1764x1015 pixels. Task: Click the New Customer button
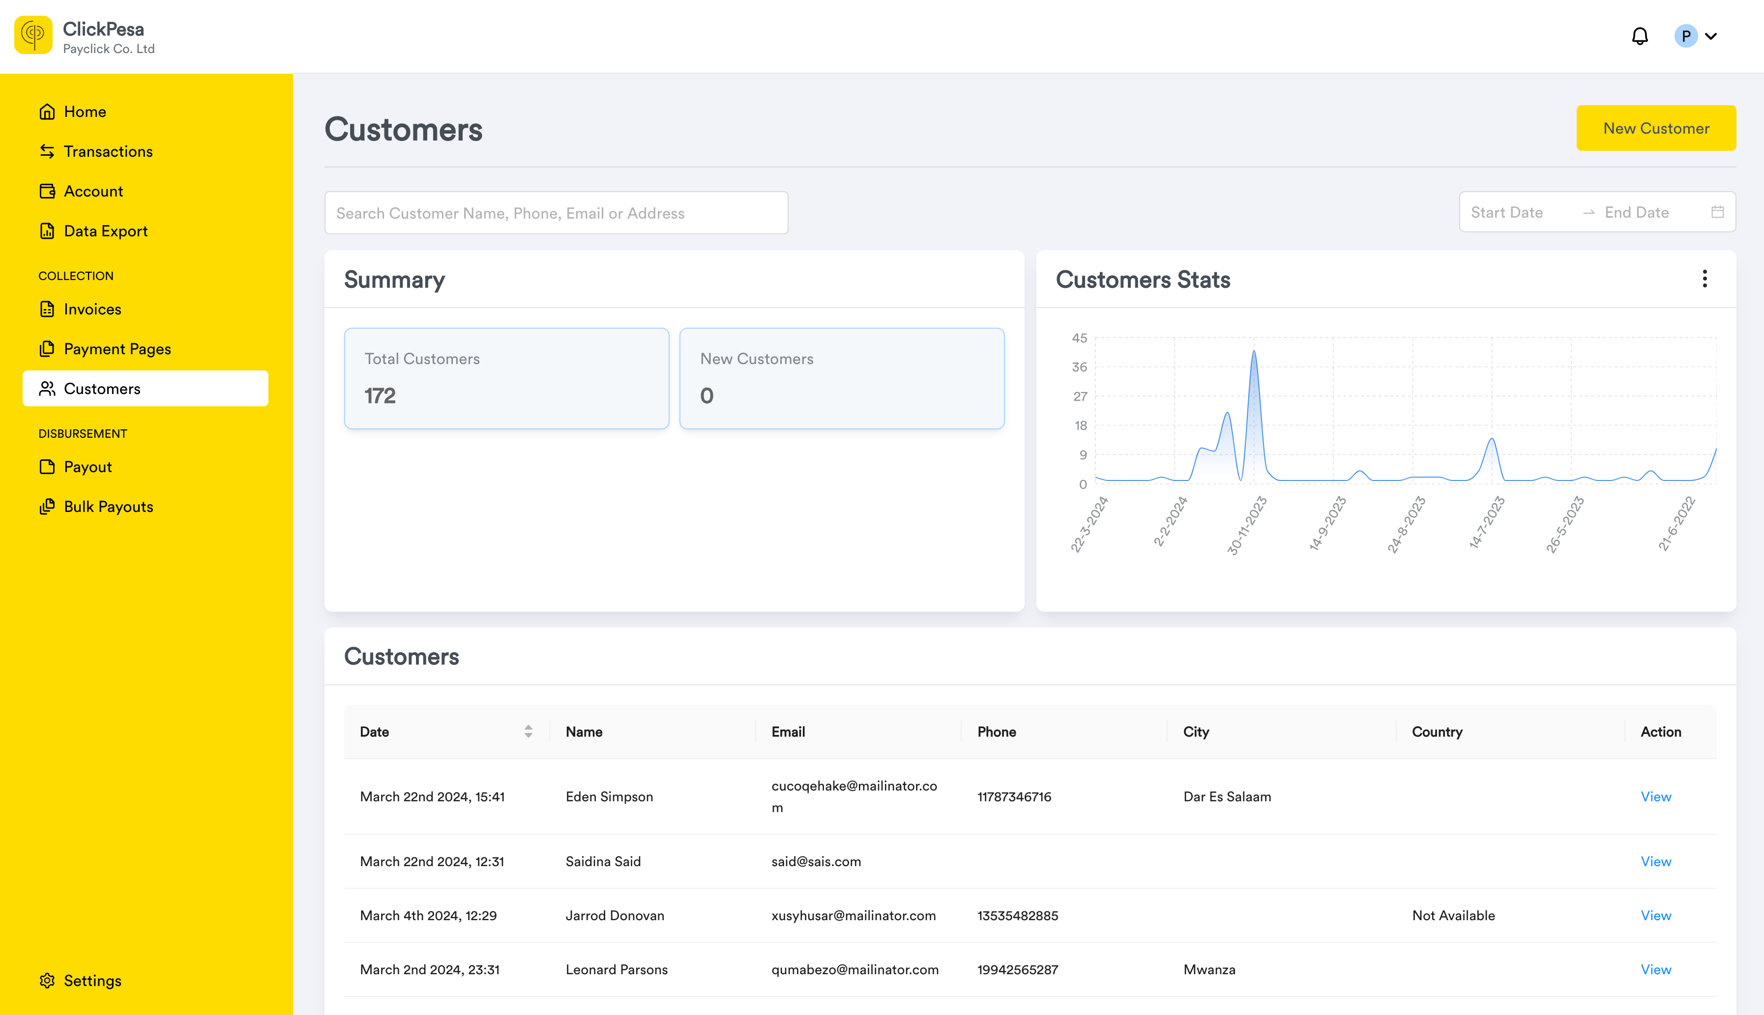click(x=1656, y=128)
